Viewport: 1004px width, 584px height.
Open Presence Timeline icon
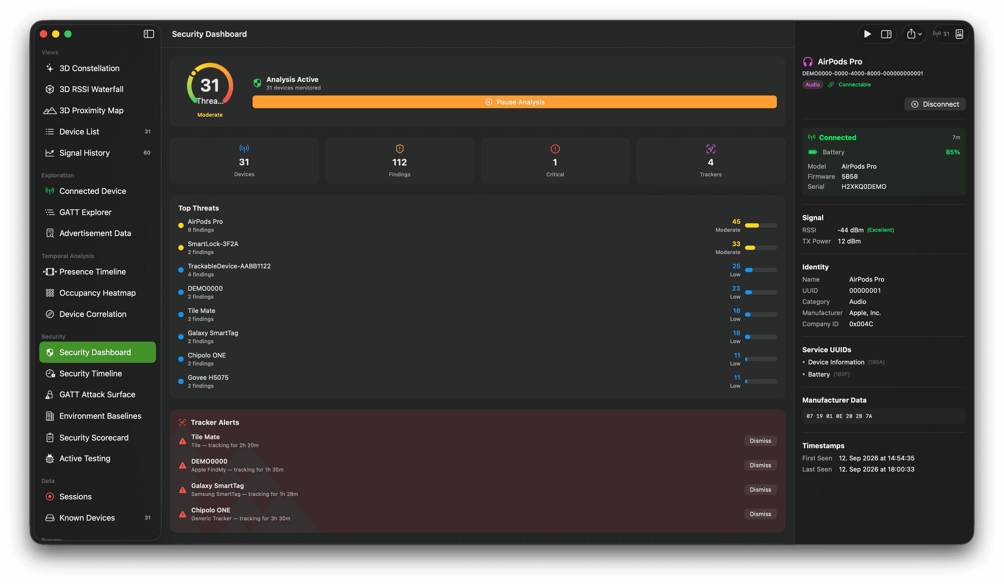50,272
